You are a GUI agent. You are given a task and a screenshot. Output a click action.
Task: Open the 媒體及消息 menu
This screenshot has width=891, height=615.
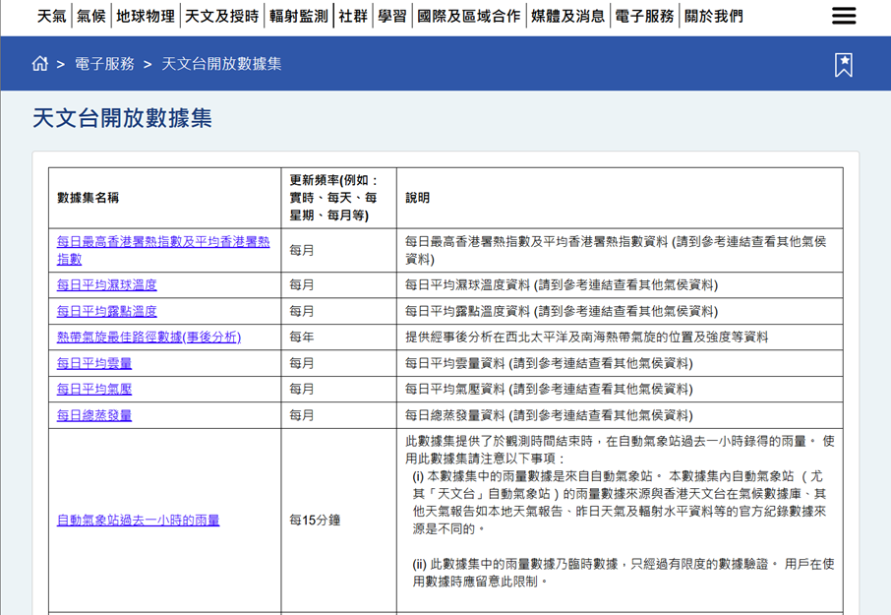pos(567,17)
